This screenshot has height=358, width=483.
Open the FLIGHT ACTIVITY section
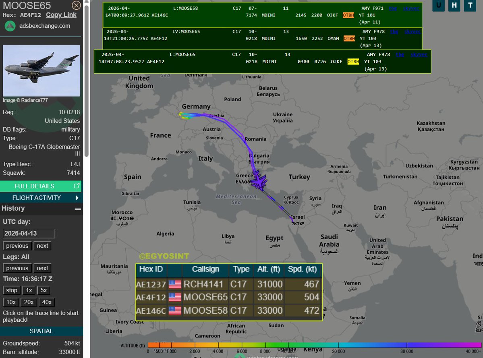tap(41, 198)
